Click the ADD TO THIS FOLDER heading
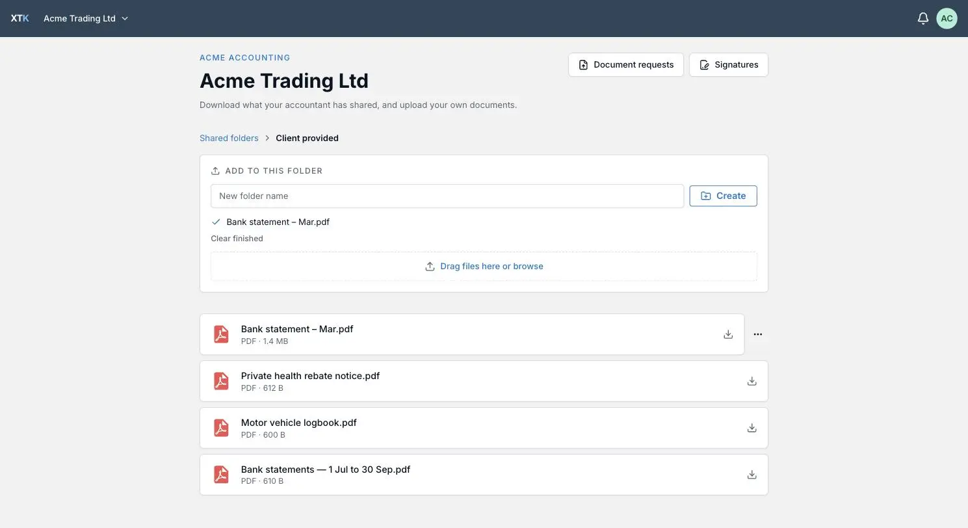Screen dimensions: 968x528 coord(274,171)
